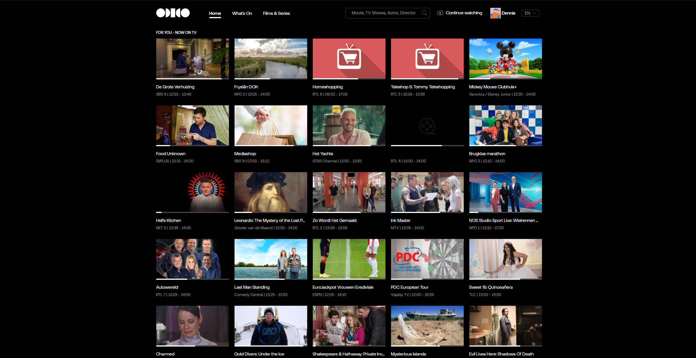Click the Ink Master title
The width and height of the screenshot is (696, 358).
(401, 221)
